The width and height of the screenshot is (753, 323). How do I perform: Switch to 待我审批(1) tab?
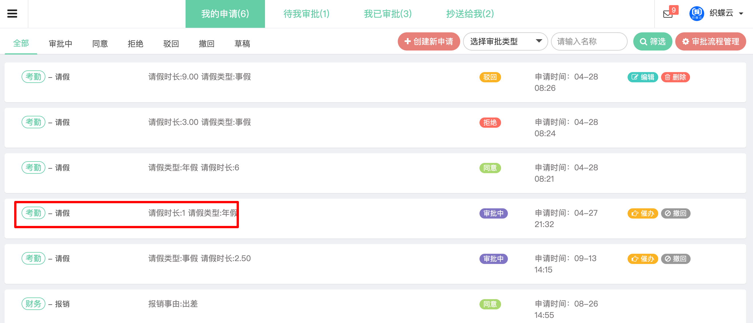tap(306, 14)
